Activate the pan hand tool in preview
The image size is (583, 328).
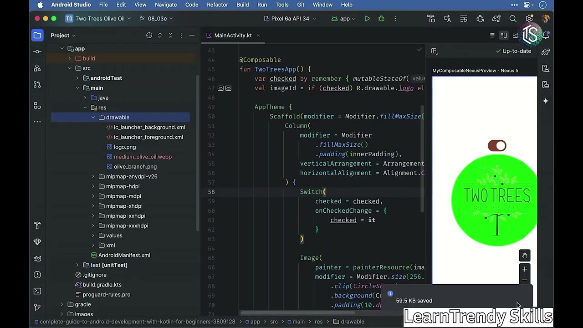(525, 256)
